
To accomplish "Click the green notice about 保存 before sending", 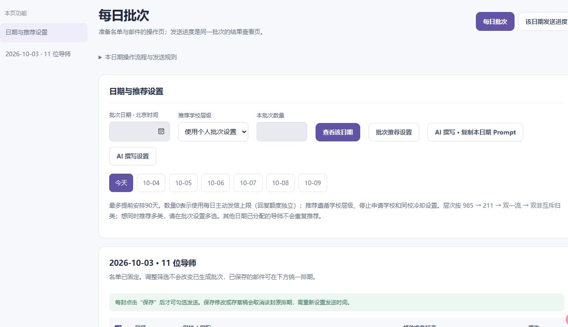I will 336,303.
